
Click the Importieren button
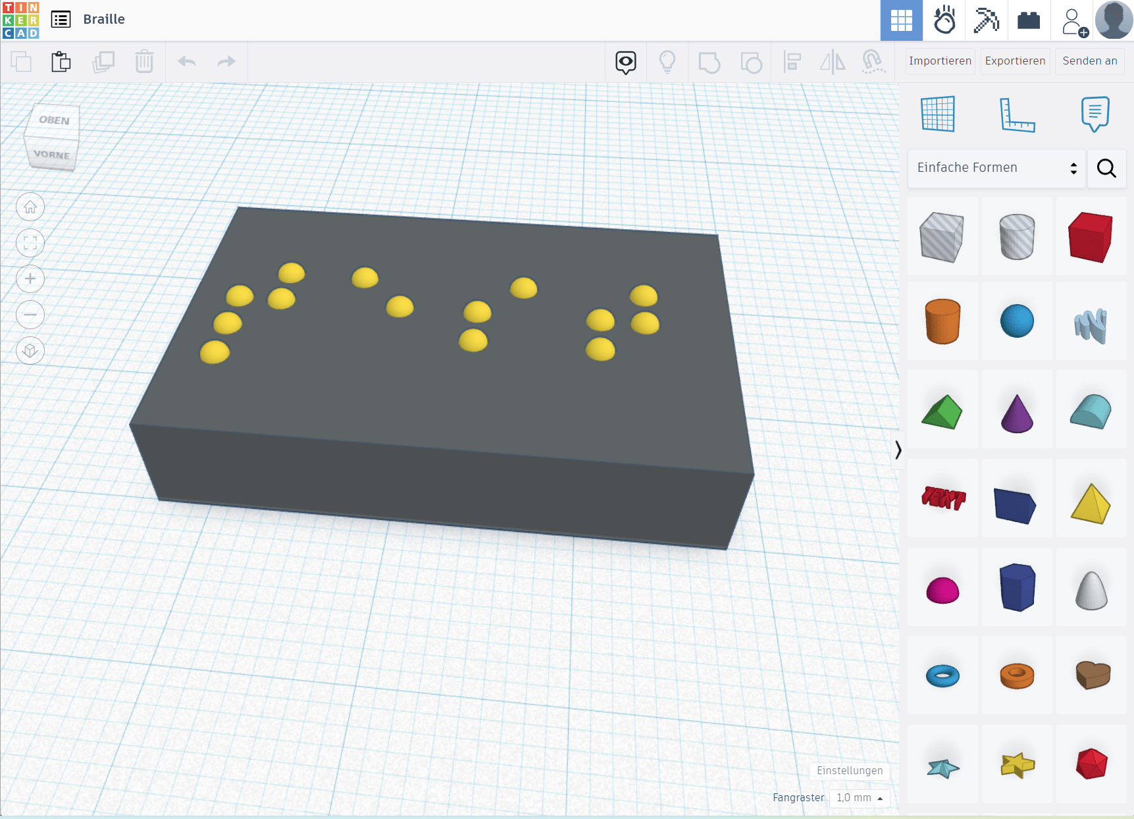pyautogui.click(x=940, y=61)
